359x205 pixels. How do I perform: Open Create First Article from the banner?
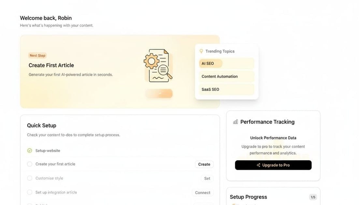coord(51,65)
